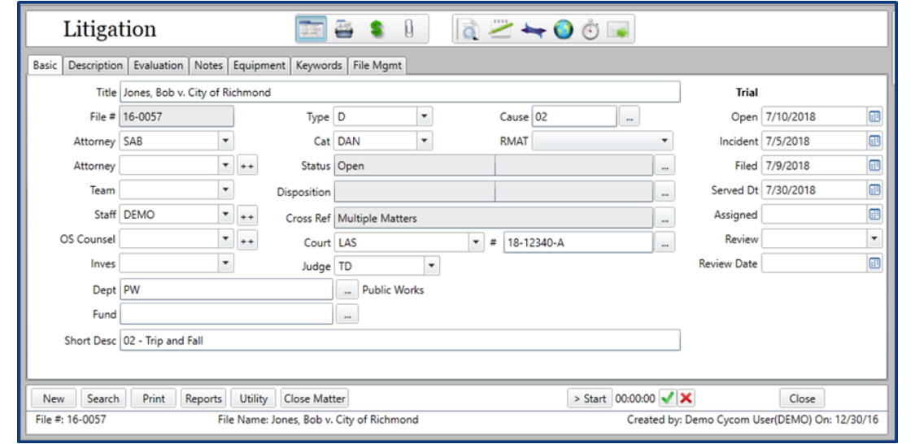Click the ellipsis button next to Cause
The width and height of the screenshot is (915, 444).
629,116
